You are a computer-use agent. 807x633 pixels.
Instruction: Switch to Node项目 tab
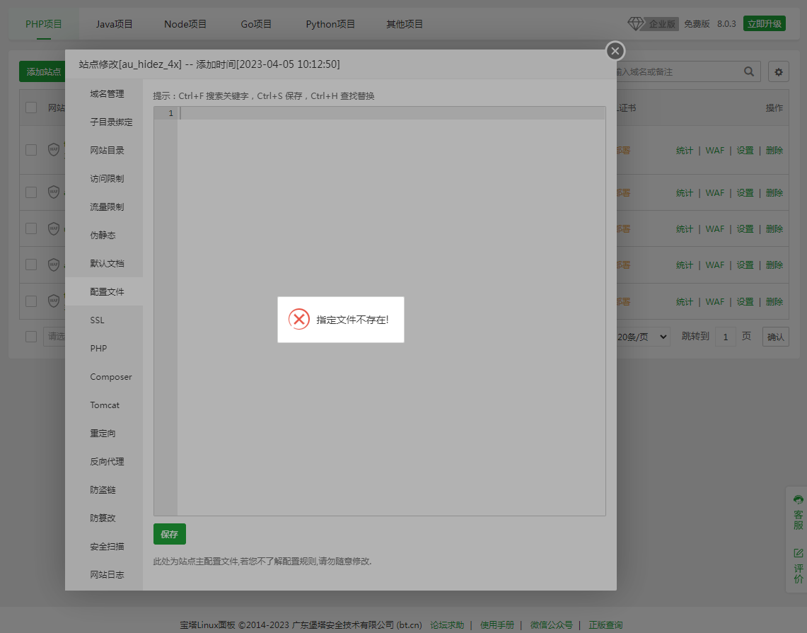point(185,23)
